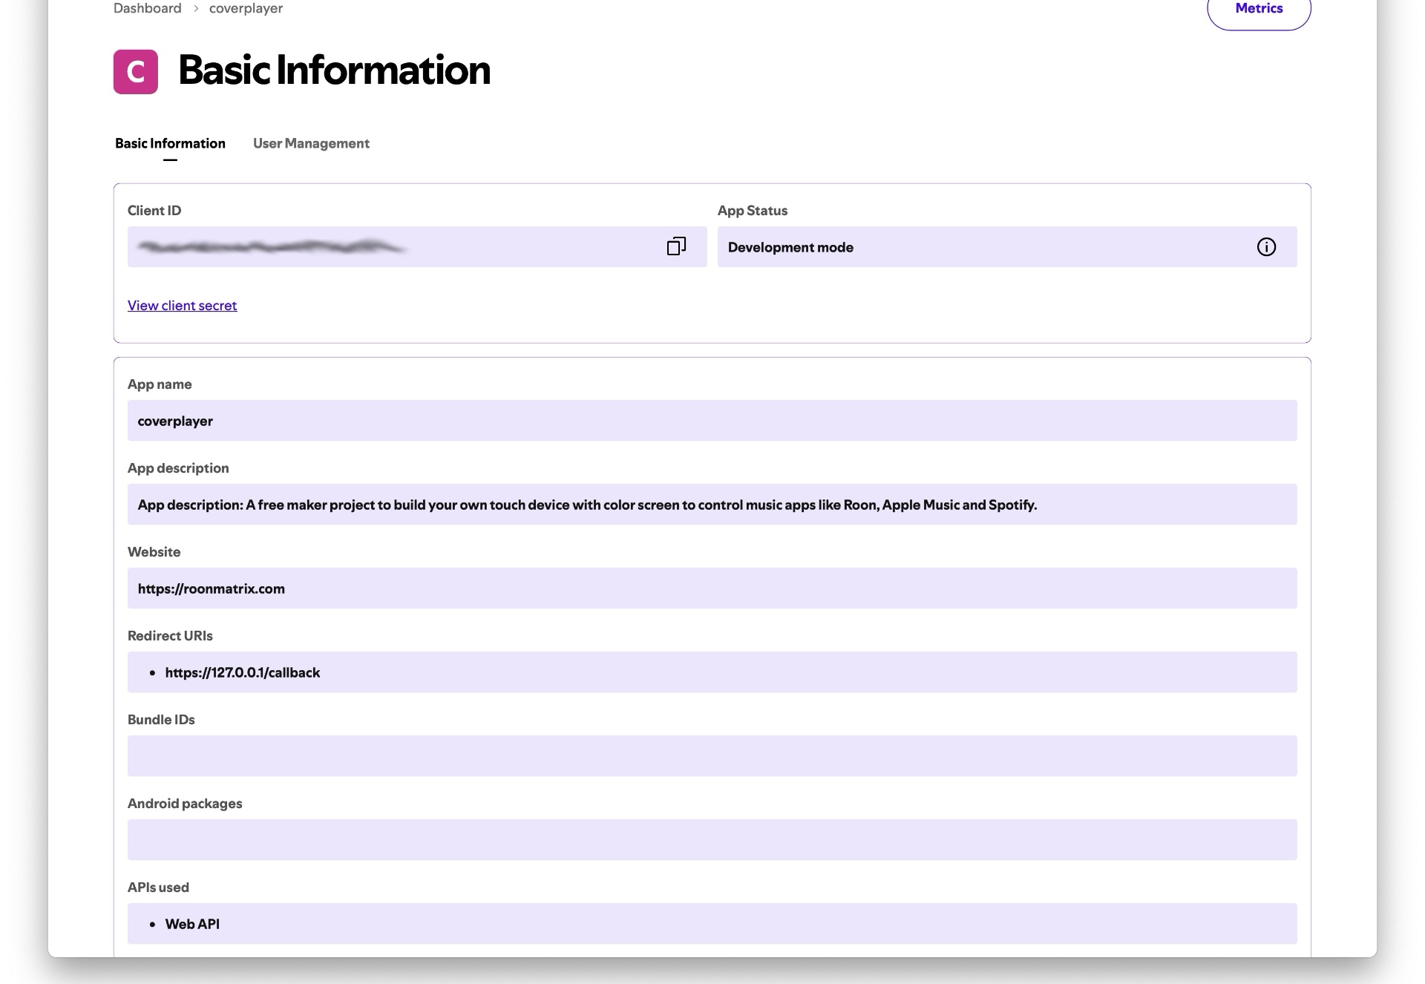Click the App Status info icon
The width and height of the screenshot is (1425, 984).
pyautogui.click(x=1266, y=247)
